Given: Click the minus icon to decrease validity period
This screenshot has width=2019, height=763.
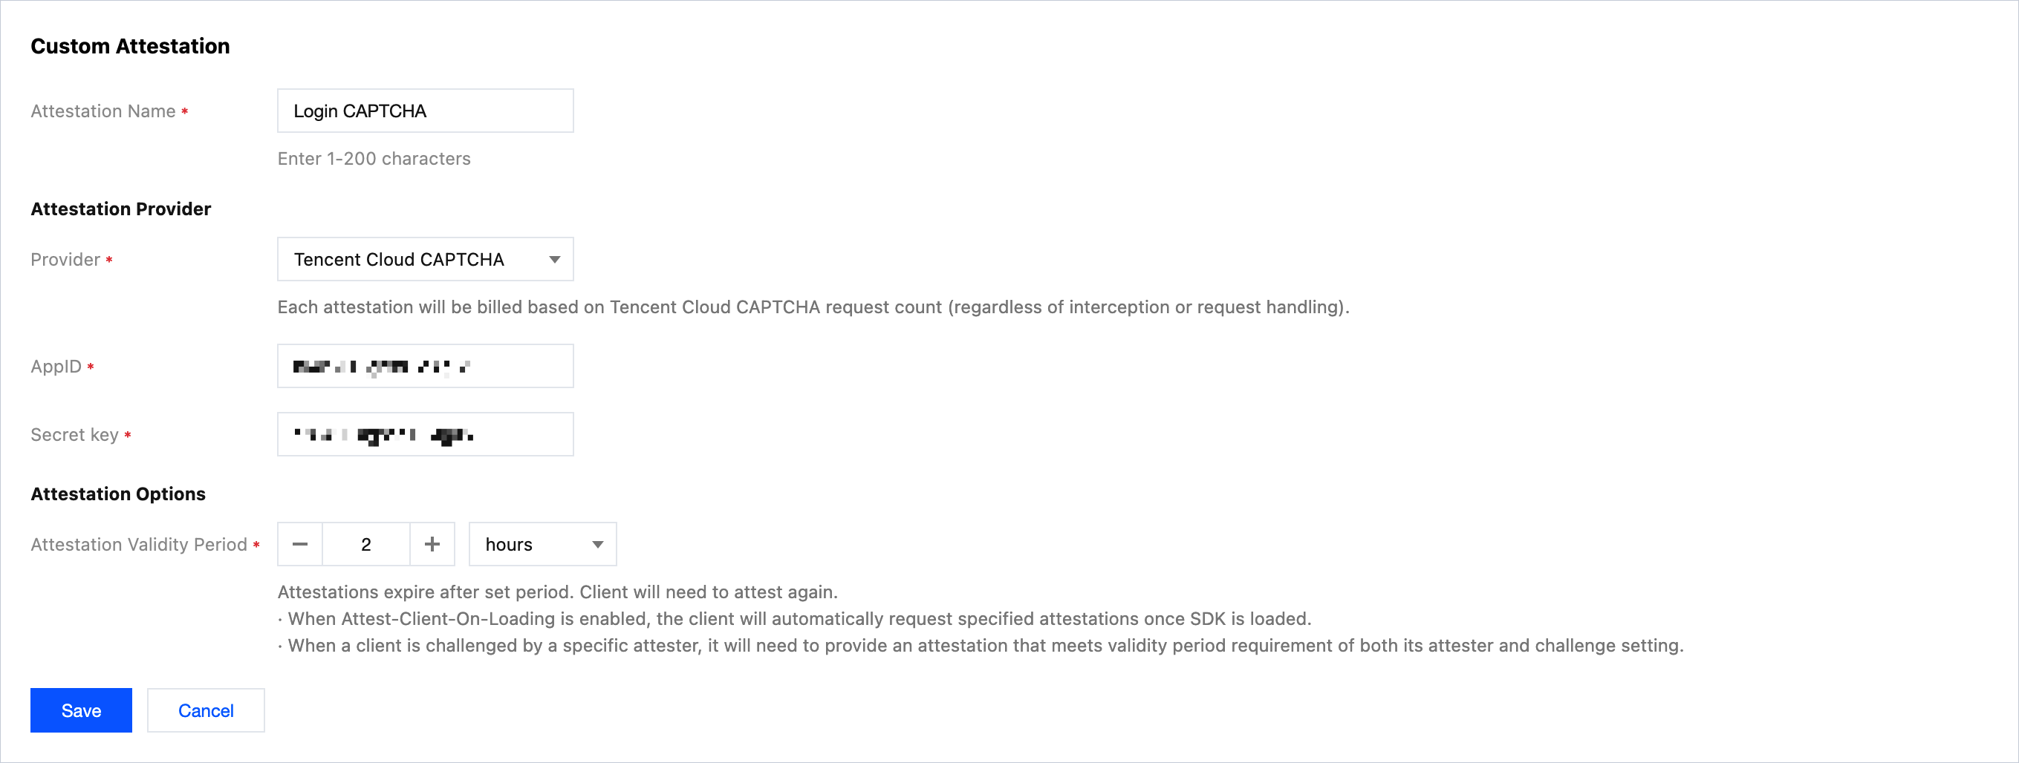Looking at the screenshot, I should tap(299, 543).
